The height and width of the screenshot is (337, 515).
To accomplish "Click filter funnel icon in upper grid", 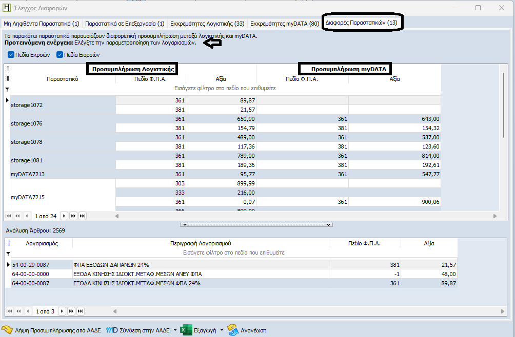I will click(7, 89).
